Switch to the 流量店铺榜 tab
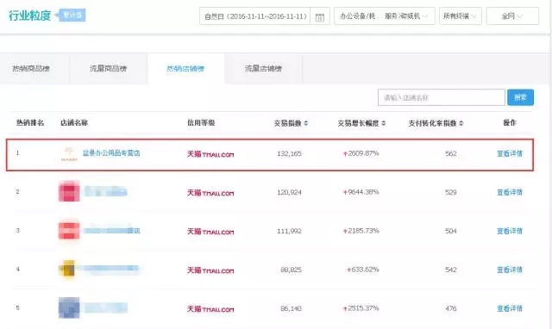This screenshot has width=552, height=329. [x=263, y=69]
